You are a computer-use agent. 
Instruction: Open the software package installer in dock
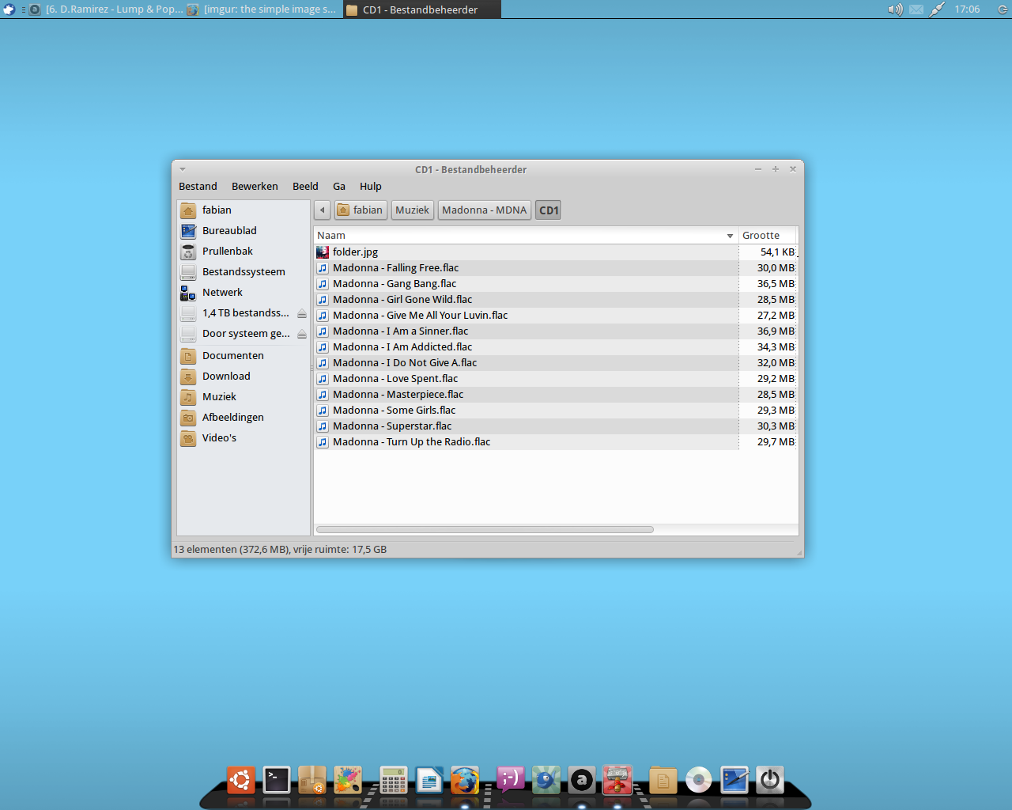pos(312,781)
